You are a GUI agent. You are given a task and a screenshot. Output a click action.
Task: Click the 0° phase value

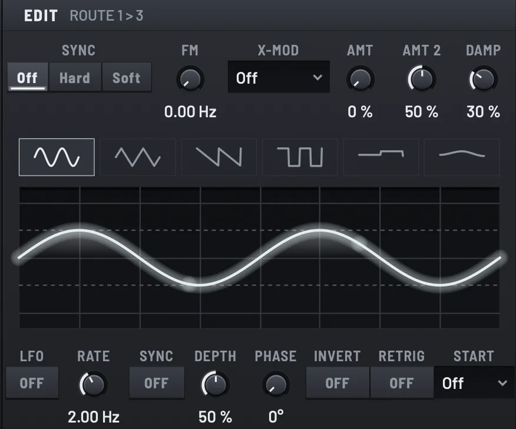(x=276, y=417)
